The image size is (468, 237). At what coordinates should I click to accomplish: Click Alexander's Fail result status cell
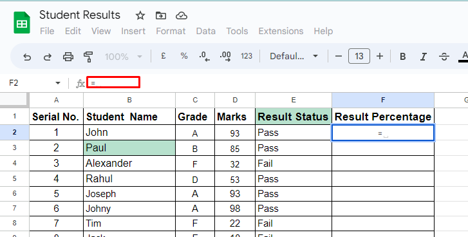(x=294, y=164)
